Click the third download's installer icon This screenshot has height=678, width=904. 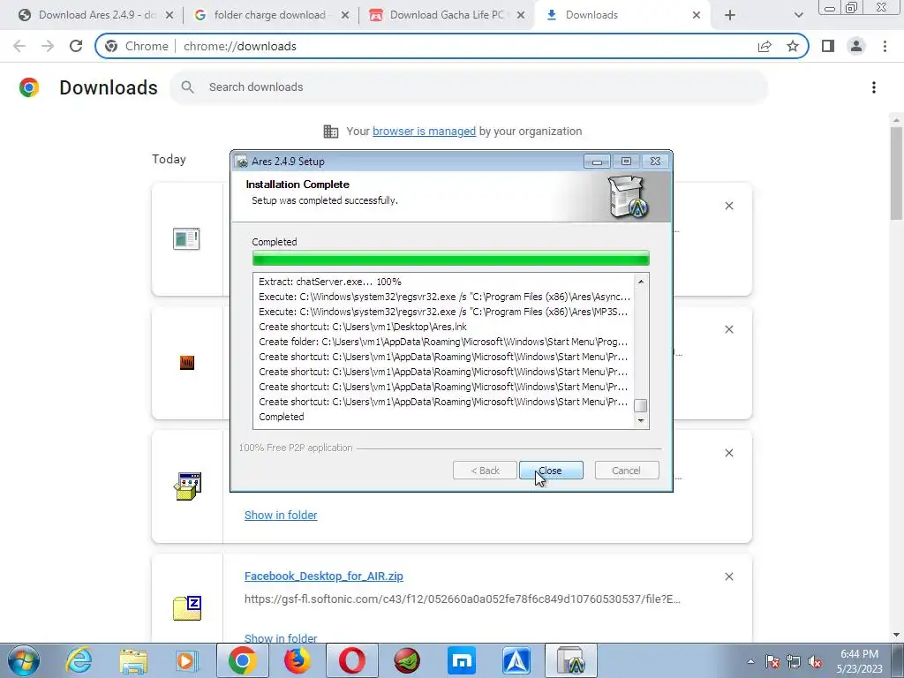(x=187, y=486)
